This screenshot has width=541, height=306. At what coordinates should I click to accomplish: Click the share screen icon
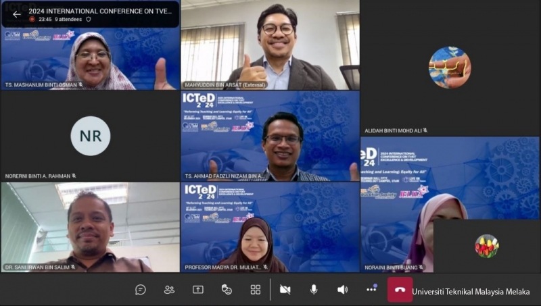[198, 290]
